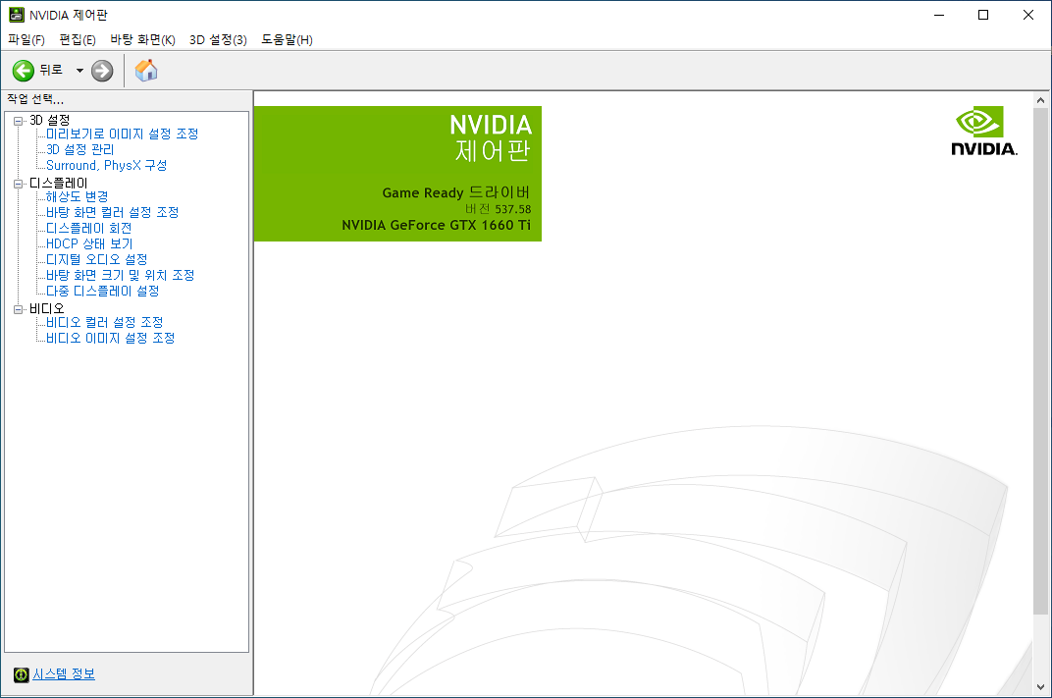1052x698 pixels.
Task: Close the NVIDIA 제어판 window
Action: pyautogui.click(x=1027, y=15)
